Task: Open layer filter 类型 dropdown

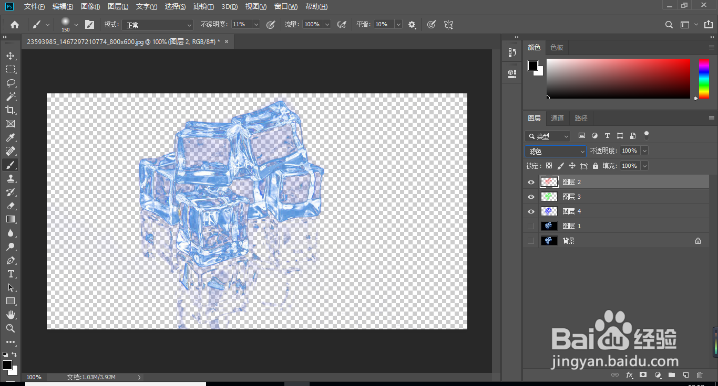Action: pos(548,136)
